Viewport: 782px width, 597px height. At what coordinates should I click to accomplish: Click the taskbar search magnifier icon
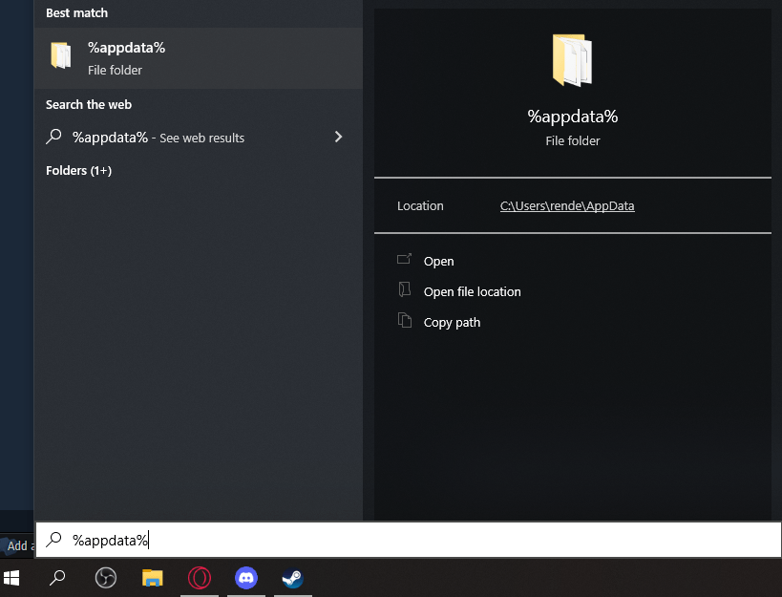(x=57, y=578)
